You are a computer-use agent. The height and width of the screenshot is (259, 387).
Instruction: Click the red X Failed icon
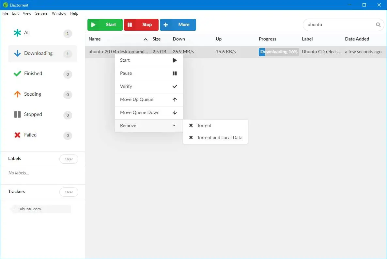(17, 135)
